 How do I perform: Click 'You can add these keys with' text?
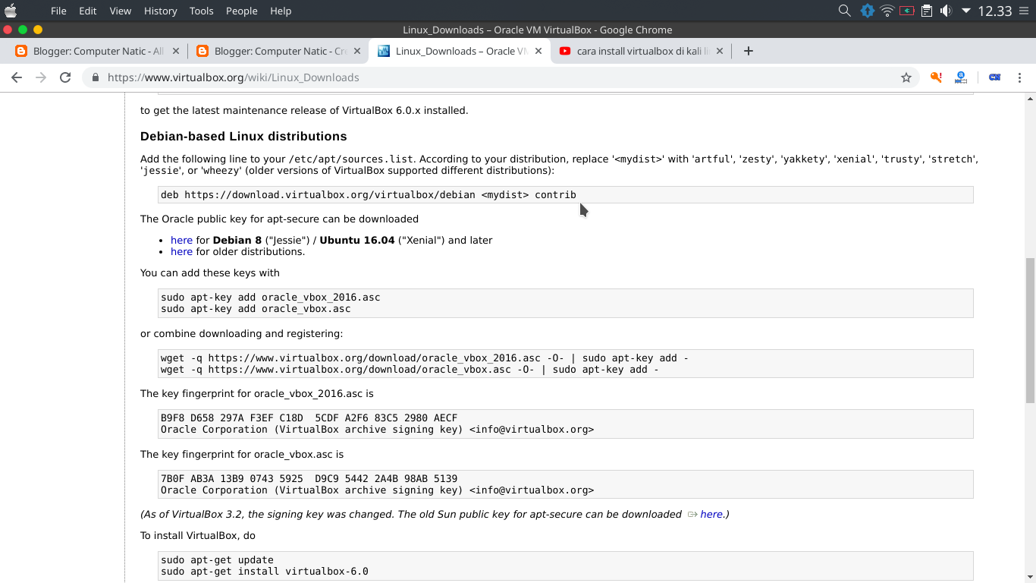tap(210, 273)
